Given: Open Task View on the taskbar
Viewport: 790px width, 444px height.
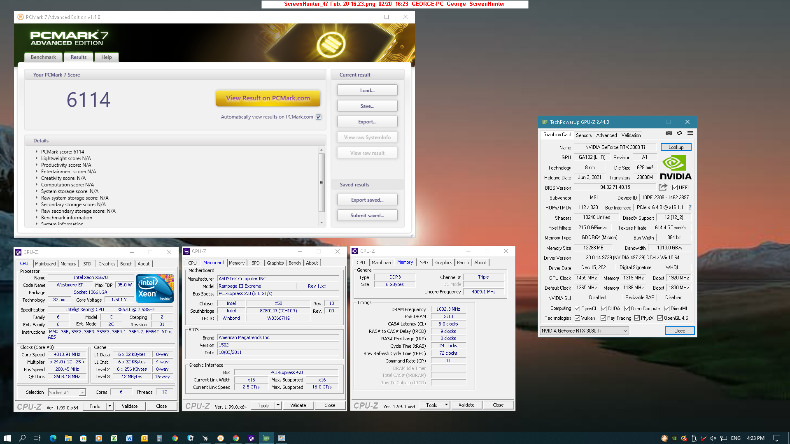Looking at the screenshot, I should (37, 438).
